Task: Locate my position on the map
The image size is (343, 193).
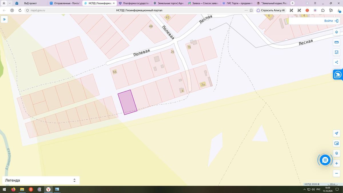Action: click(336, 134)
